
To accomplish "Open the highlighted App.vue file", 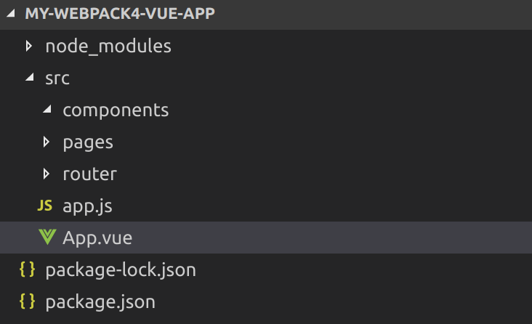I will pyautogui.click(x=97, y=238).
